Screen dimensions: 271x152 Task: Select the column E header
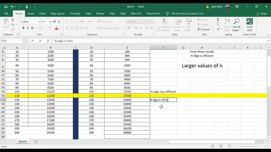click(127, 48)
